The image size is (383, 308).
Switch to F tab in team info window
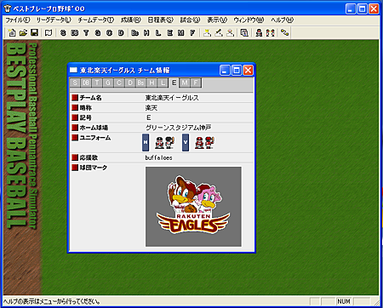tap(196, 83)
